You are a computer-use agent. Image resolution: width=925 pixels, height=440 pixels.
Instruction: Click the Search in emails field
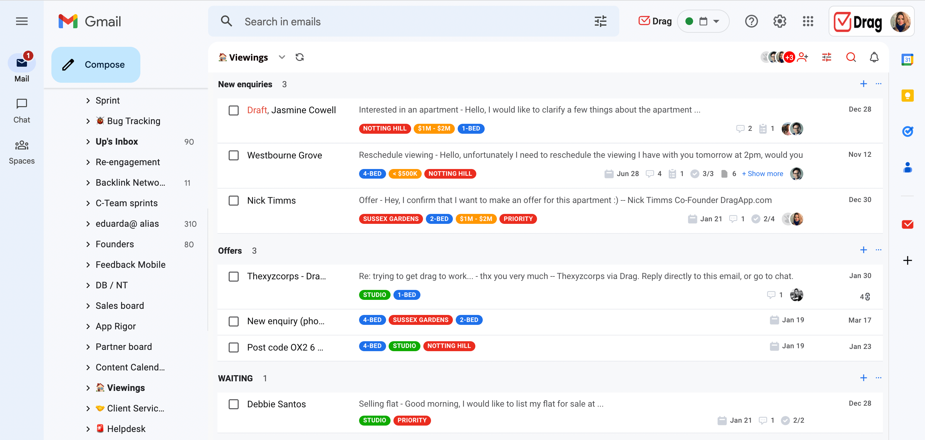(x=413, y=21)
